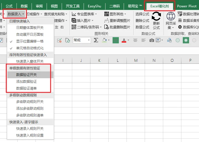Click the 图形其他 shapes icon

tap(107, 14)
